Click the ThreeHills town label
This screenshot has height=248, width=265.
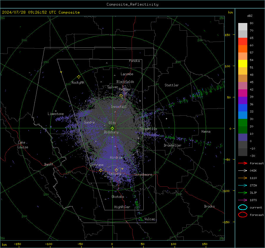pos(148,129)
